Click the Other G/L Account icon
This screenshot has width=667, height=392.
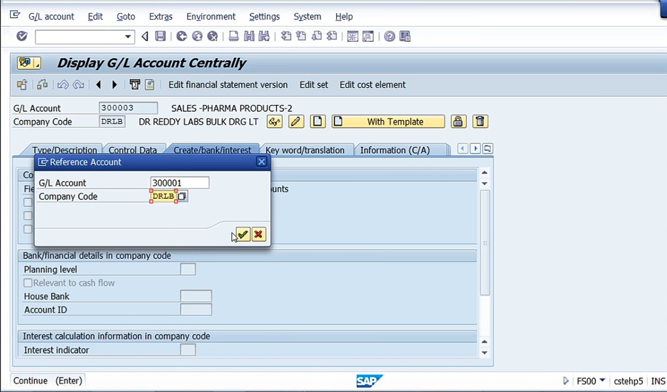[x=22, y=85]
